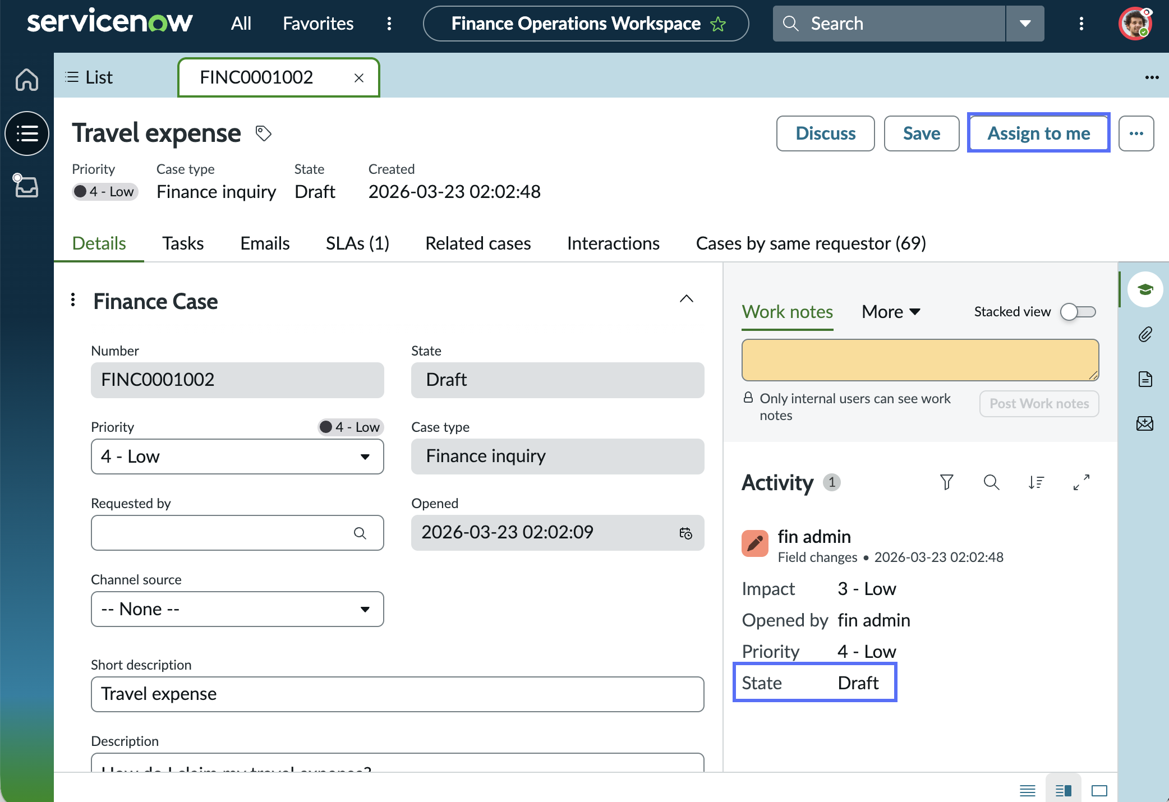
Task: Toggle the Stacked view switch
Action: click(x=1078, y=312)
